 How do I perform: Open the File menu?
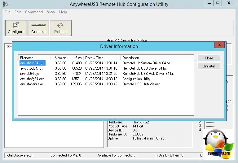tap(7, 12)
